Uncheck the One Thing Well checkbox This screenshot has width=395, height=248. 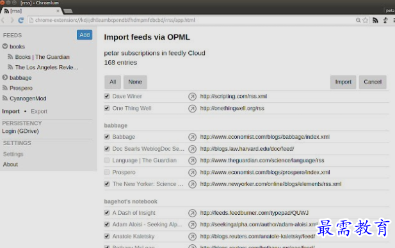107,108
